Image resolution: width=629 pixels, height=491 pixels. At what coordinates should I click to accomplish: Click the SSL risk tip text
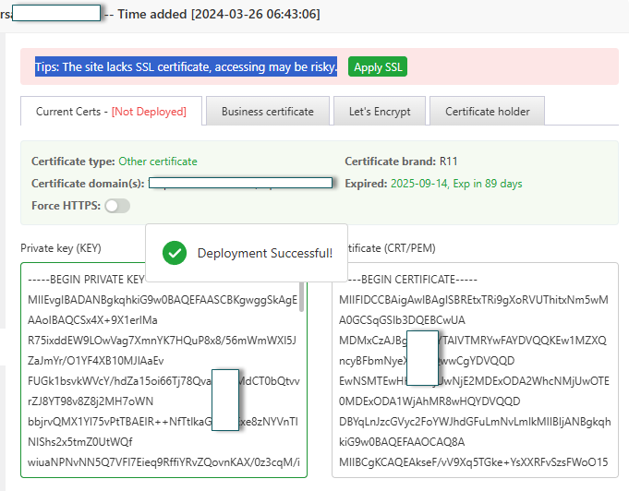click(x=186, y=66)
